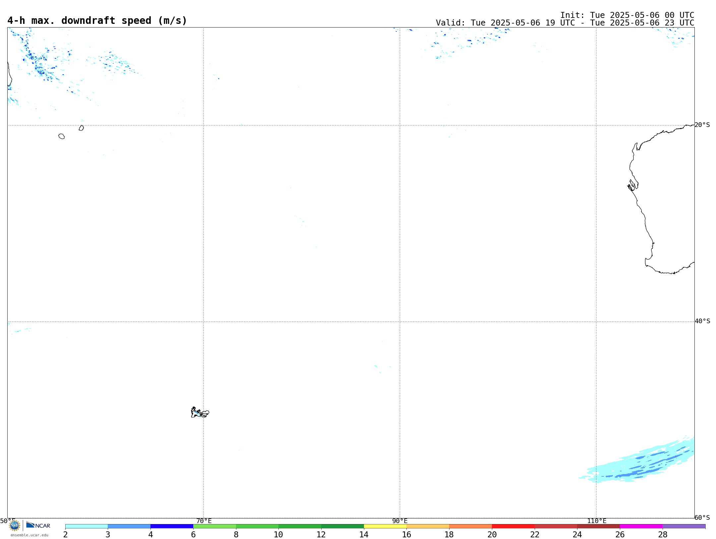Click the NCAR logo

(38, 525)
